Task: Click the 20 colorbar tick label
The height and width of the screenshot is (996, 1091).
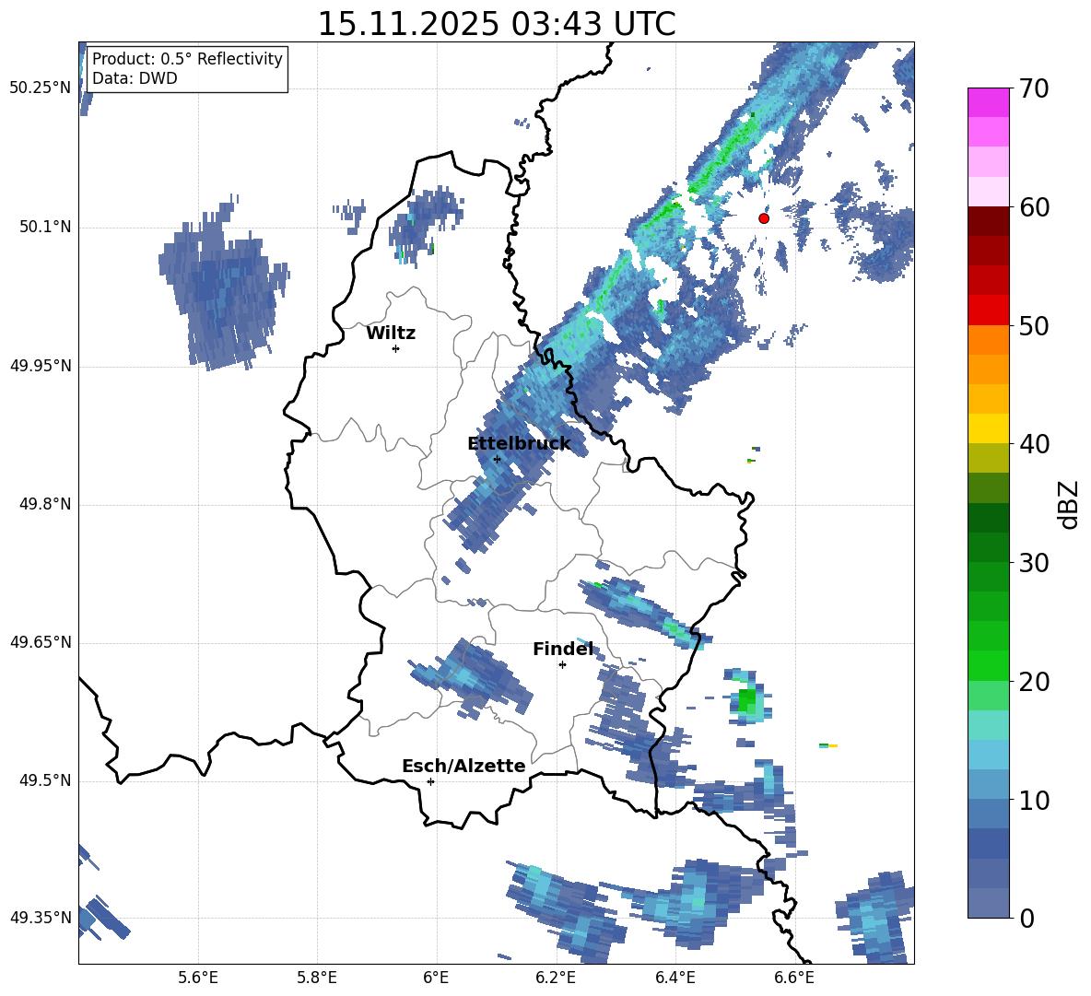Action: coord(1033,682)
